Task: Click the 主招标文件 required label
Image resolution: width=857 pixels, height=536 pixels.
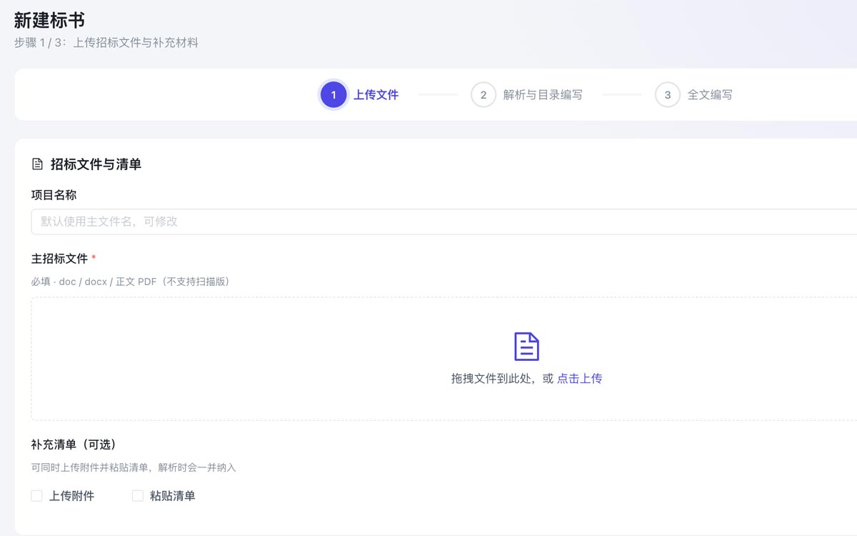Action: coord(64,258)
